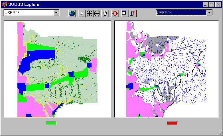Choose the pan hand tool
223x136 pixels.
105,13
